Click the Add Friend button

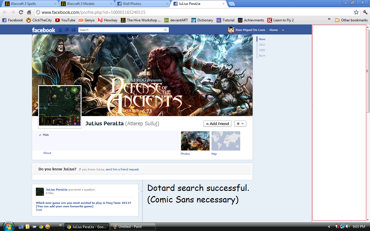tap(217, 124)
